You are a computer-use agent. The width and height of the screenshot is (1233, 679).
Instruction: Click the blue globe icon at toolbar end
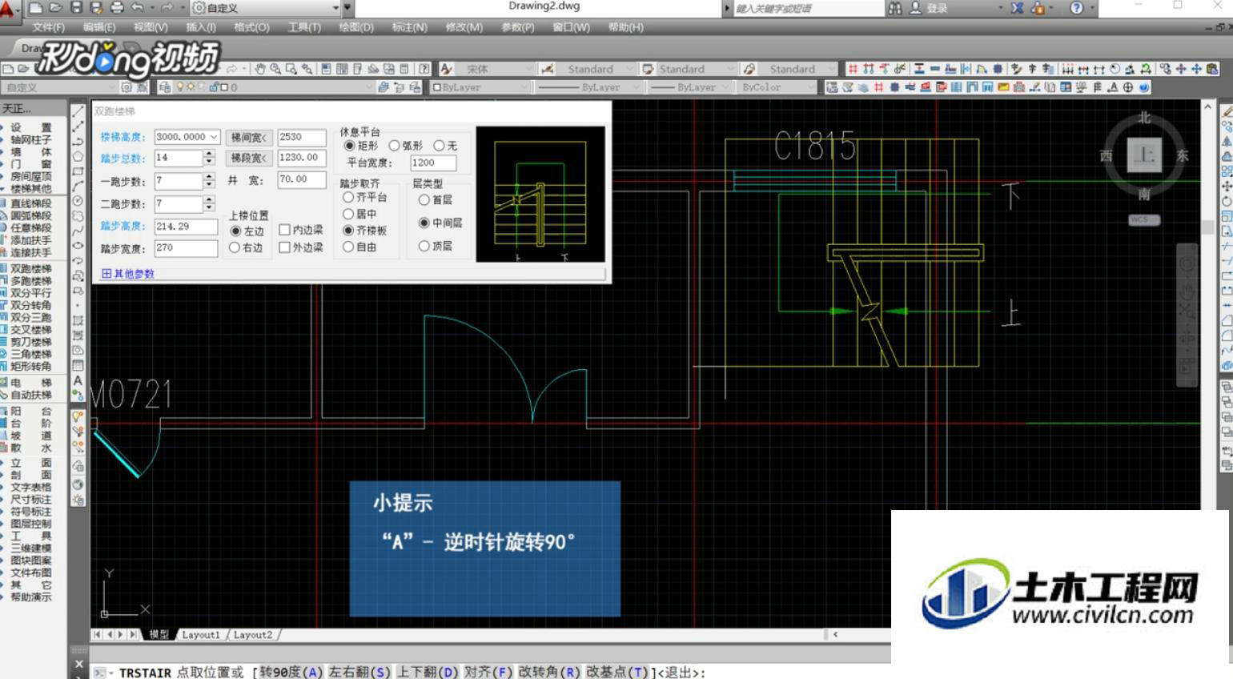pyautogui.click(x=1143, y=87)
